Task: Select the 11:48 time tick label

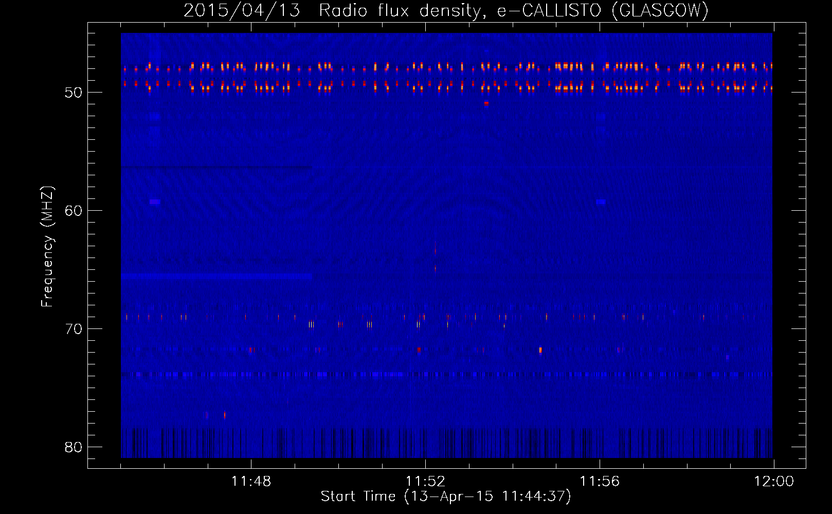Action: point(251,482)
